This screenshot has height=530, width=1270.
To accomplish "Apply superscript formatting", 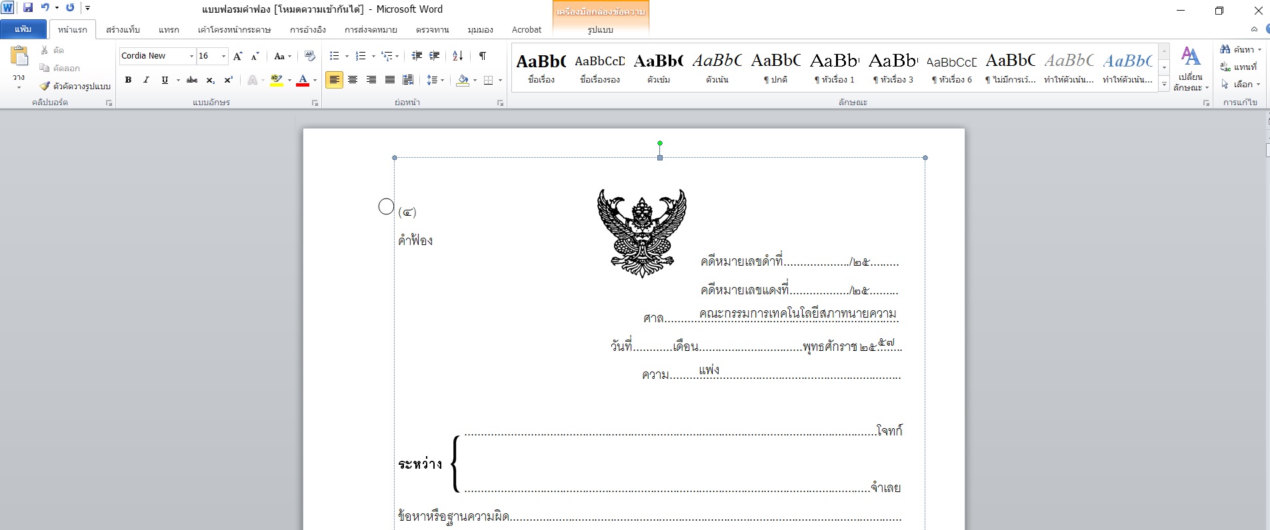I will coord(228,80).
